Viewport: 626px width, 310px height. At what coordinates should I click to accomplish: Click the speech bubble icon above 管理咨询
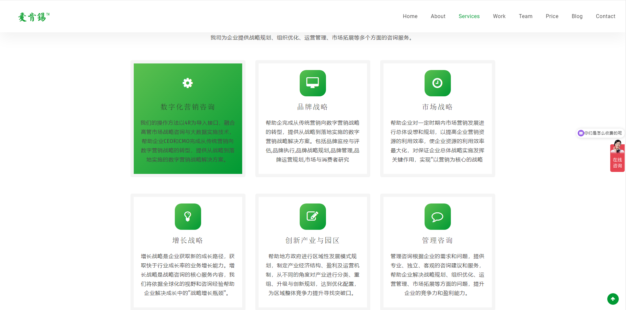click(437, 216)
